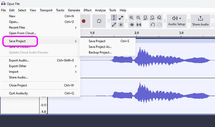Open the Generate menu
The height and width of the screenshot is (127, 215).
pos(74,10)
